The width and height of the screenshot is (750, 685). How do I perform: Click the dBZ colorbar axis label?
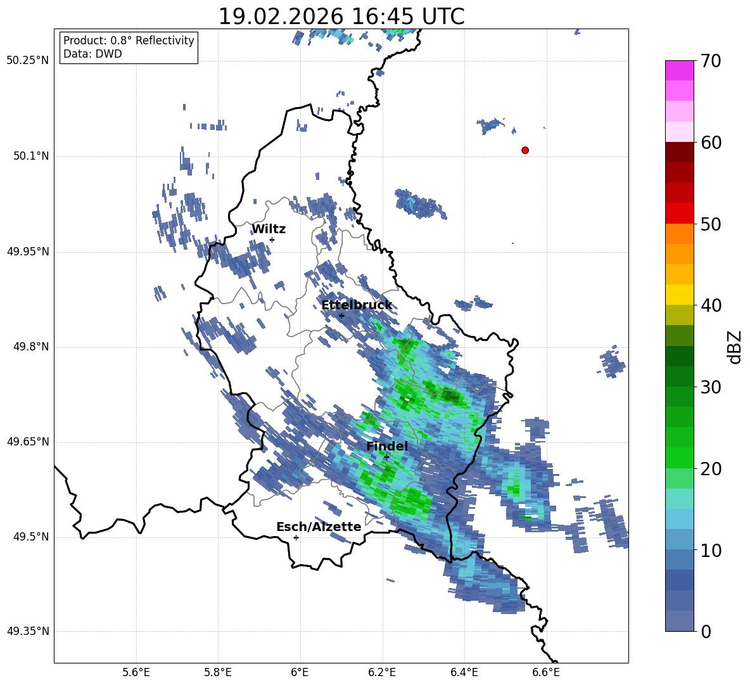pos(735,347)
